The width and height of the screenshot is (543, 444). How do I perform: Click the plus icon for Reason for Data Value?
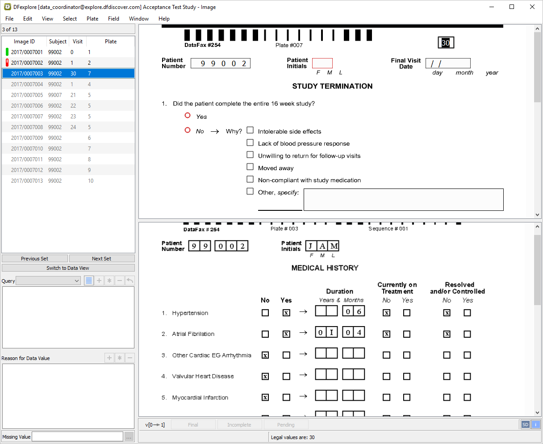coord(109,358)
